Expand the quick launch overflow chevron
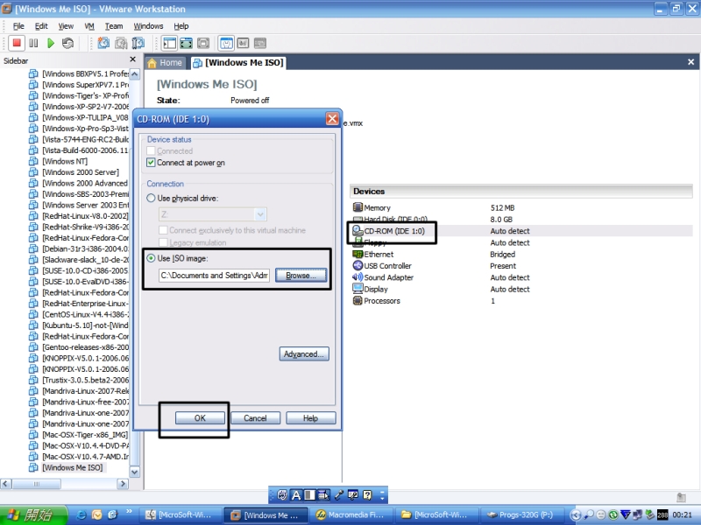 coord(129,512)
